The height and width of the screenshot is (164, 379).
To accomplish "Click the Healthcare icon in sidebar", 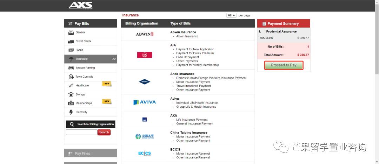I will click(x=71, y=86).
